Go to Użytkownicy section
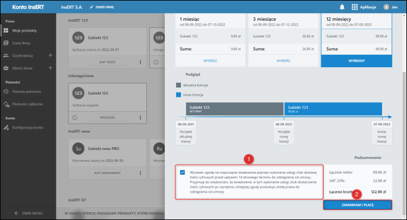Image resolution: width=407 pixels, height=220 pixels. 23,55
